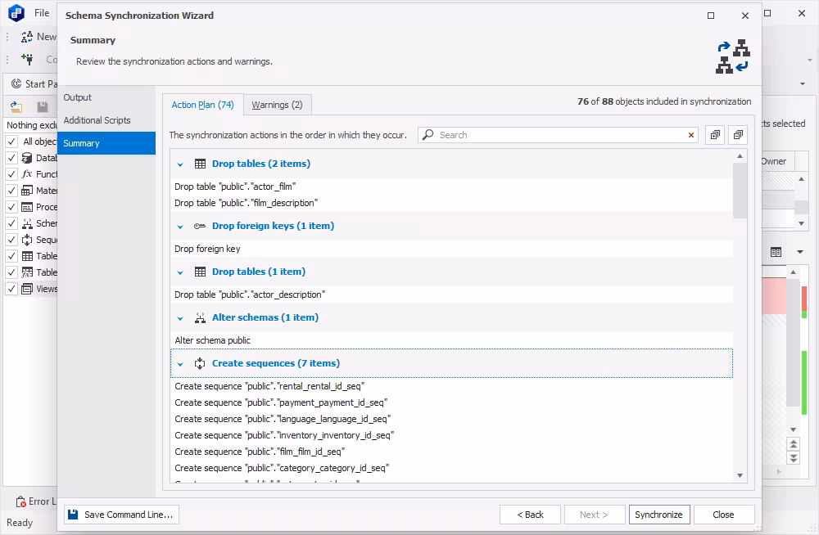Select row Create sequence "public"."film_film_id_seq"
Viewport: 819px width, 535px height.
point(451,452)
